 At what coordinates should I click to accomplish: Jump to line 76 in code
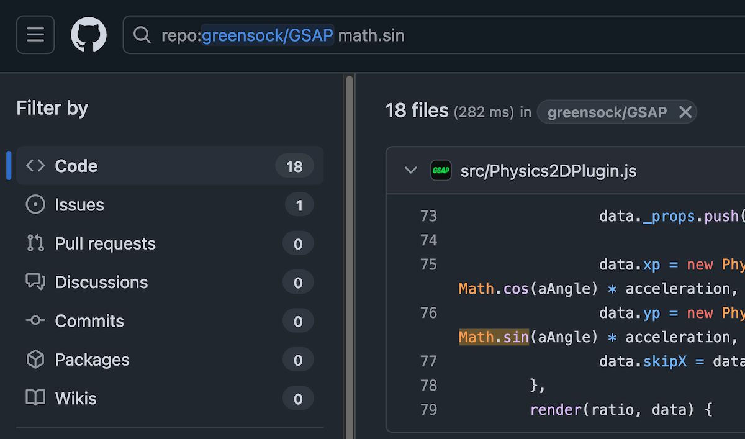click(x=428, y=313)
